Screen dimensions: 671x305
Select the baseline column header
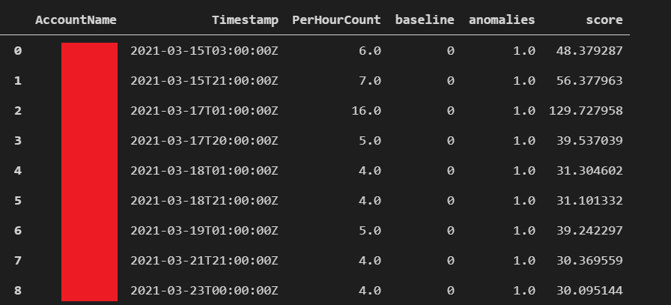[x=425, y=20]
